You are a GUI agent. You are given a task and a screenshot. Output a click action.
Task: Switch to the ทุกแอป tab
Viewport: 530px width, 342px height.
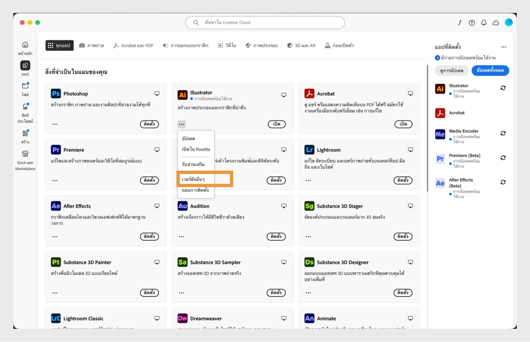coord(60,46)
